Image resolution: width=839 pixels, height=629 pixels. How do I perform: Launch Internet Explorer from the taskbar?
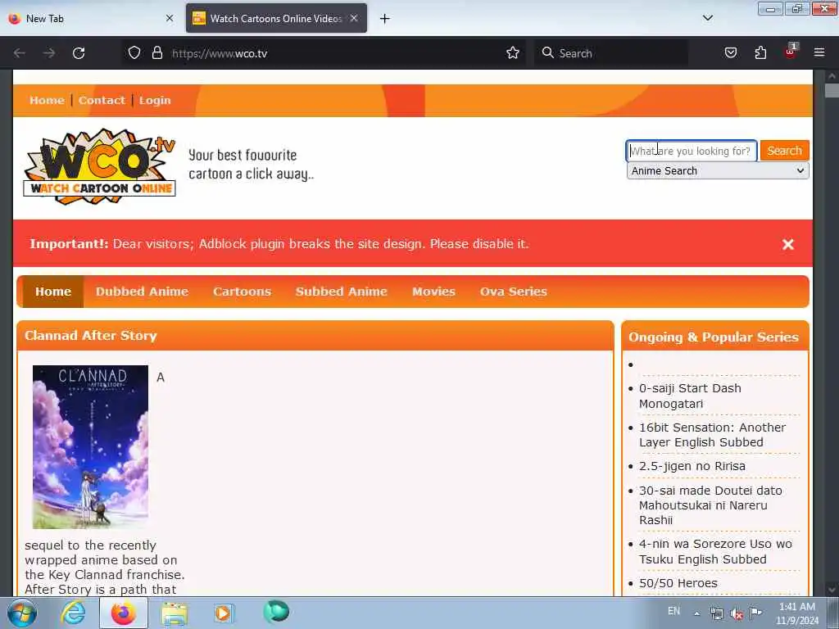(73, 613)
